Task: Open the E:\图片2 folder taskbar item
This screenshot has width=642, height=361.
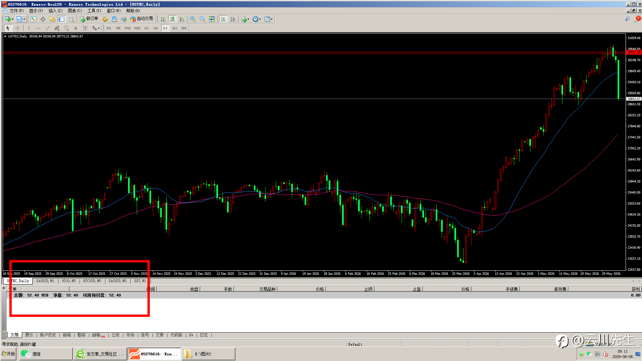Action: tap(208, 354)
